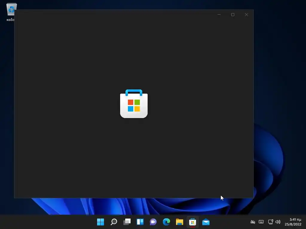
Task: Click Microsoft Store splash logo
Action: click(x=134, y=104)
